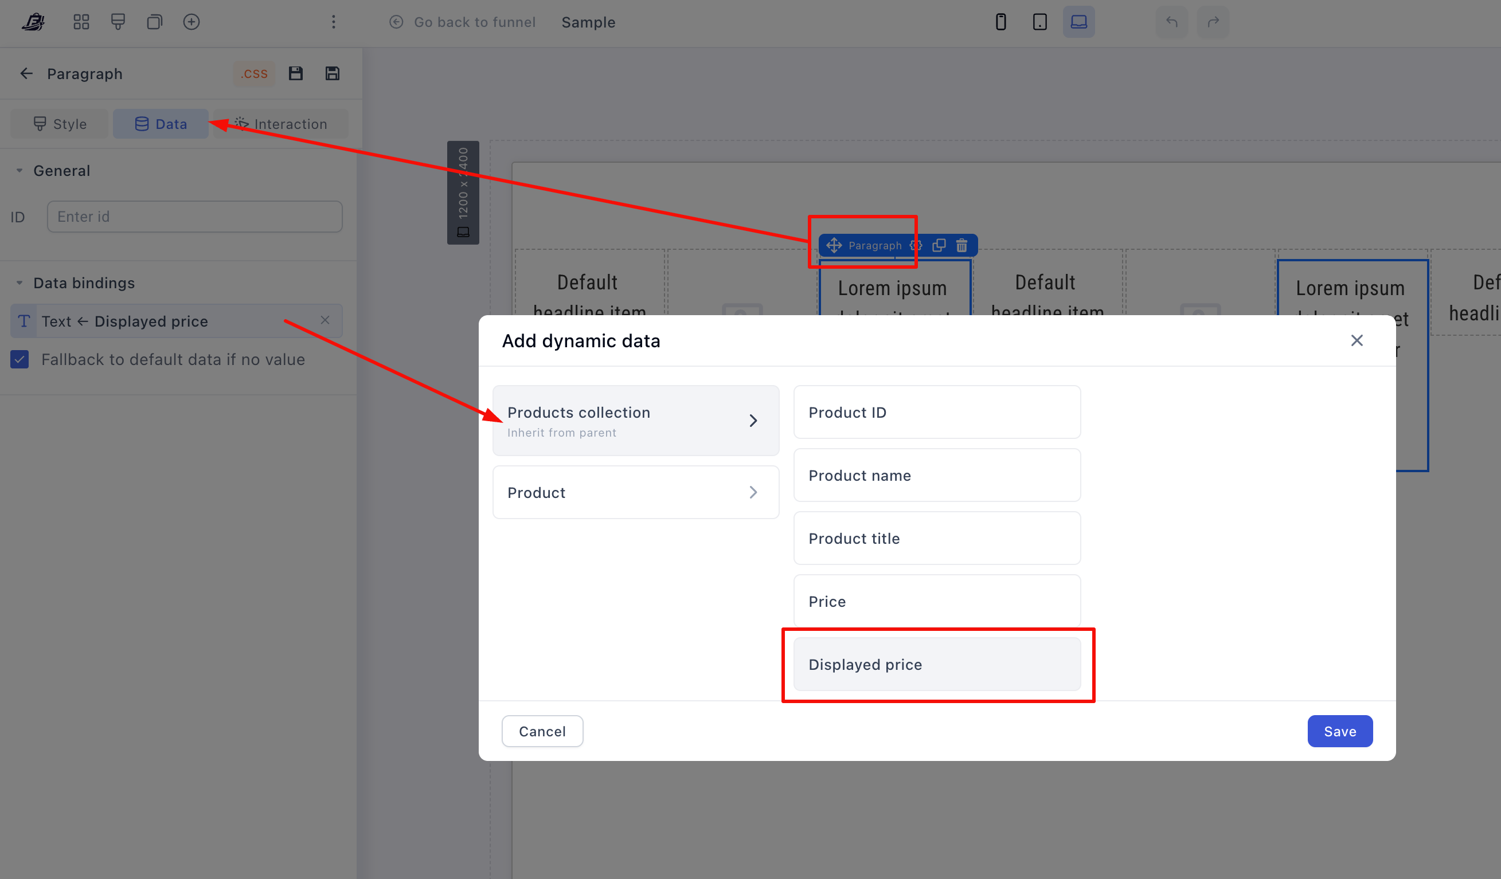1501x879 pixels.
Task: Click the Sample page title
Action: [x=588, y=22]
